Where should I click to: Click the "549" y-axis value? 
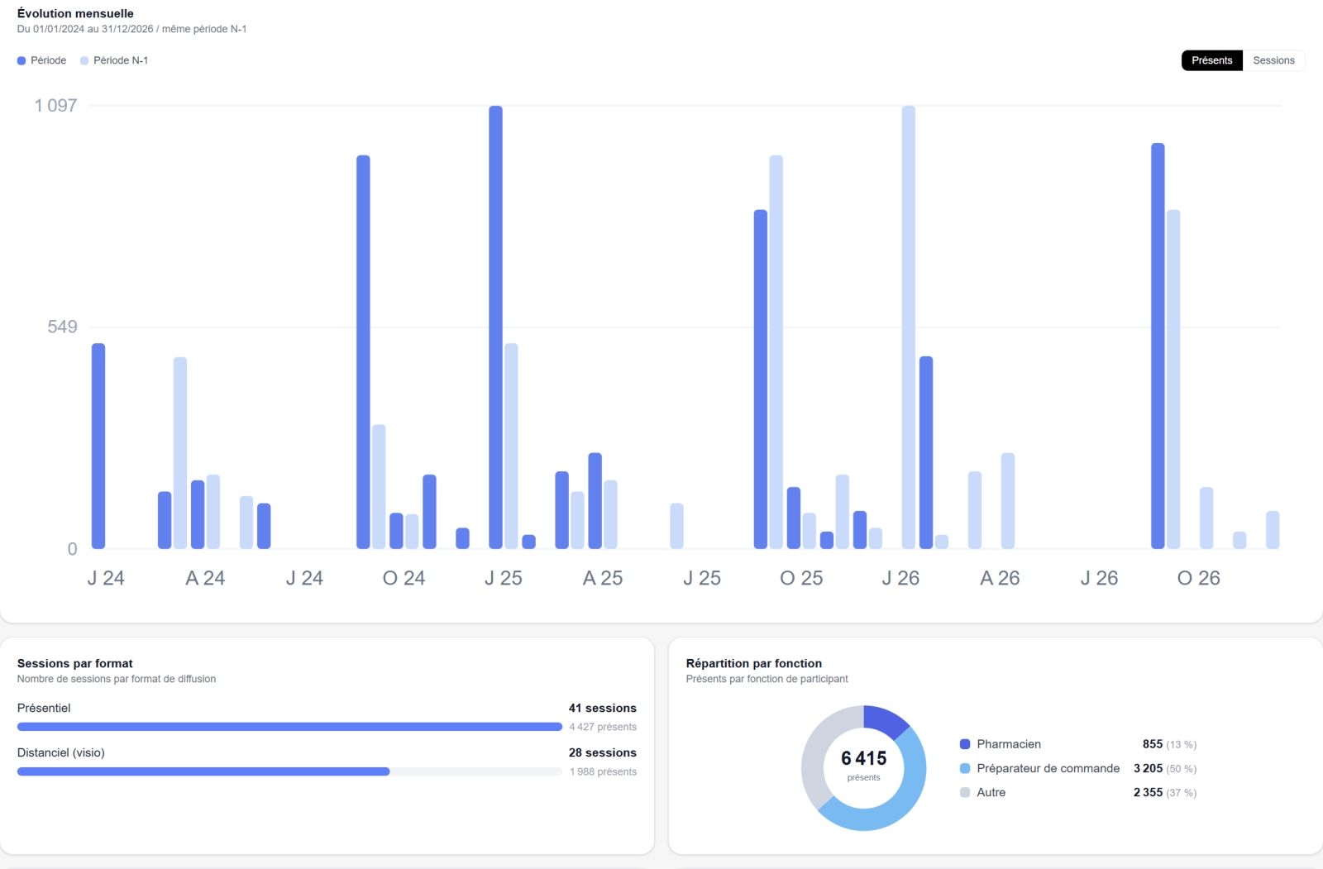(62, 327)
